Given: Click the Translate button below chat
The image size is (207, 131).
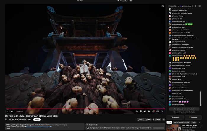Looking at the screenshot, I should 175,117.
